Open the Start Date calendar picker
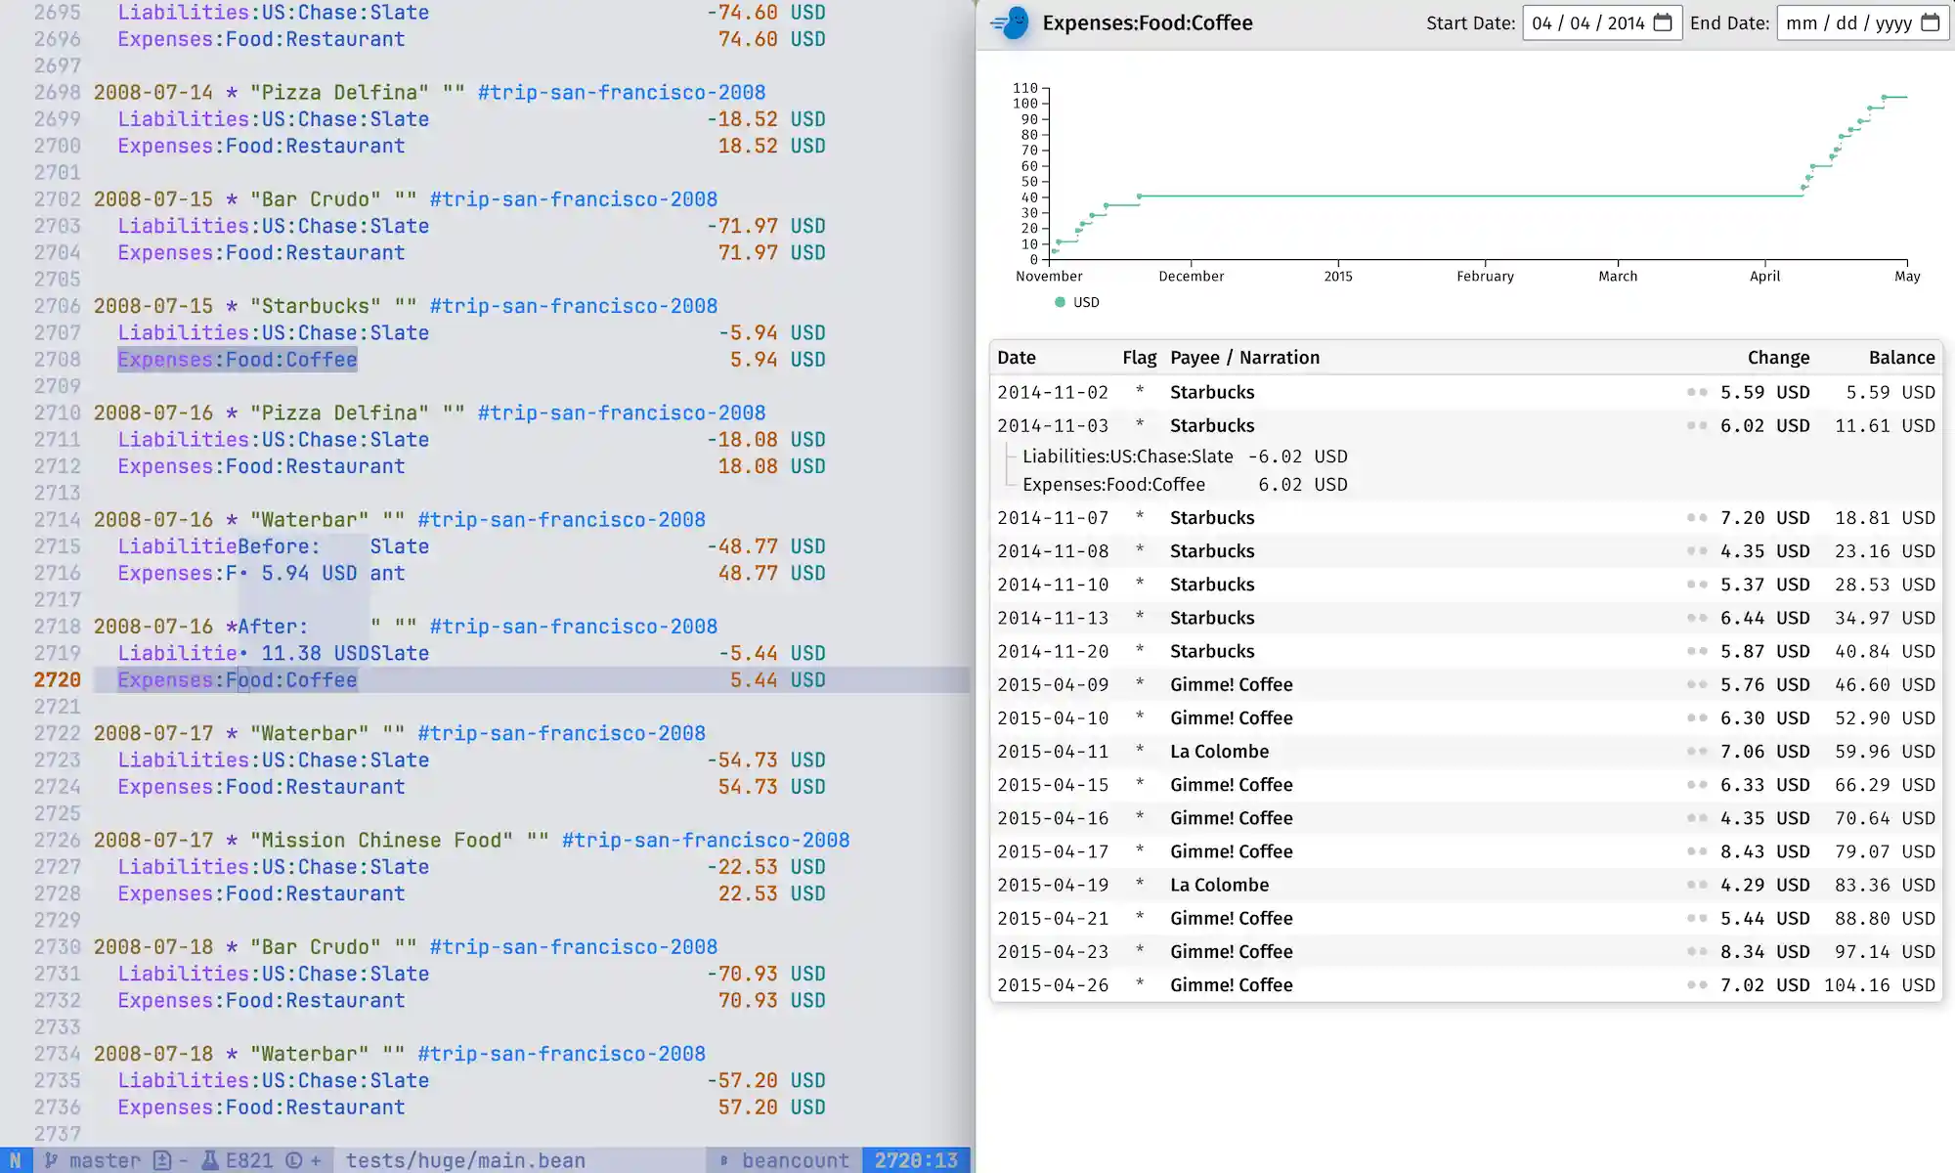Viewport: 1955px width, 1173px height. [1663, 22]
